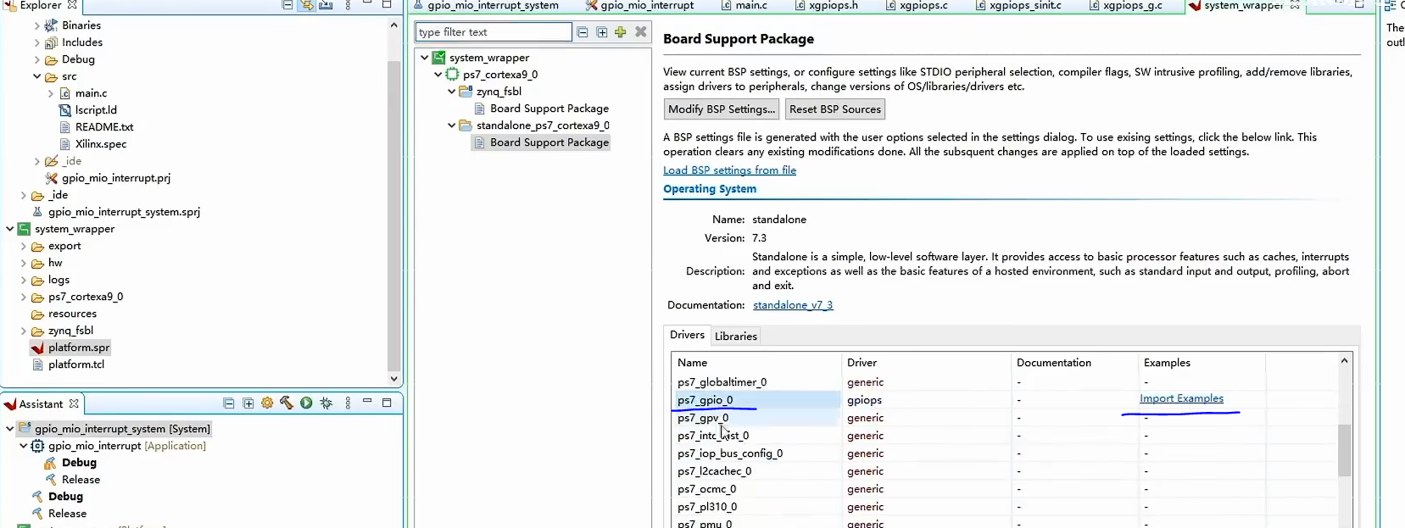1405x528 pixels.
Task: Open Assistant settings gear icon
Action: coord(267,403)
